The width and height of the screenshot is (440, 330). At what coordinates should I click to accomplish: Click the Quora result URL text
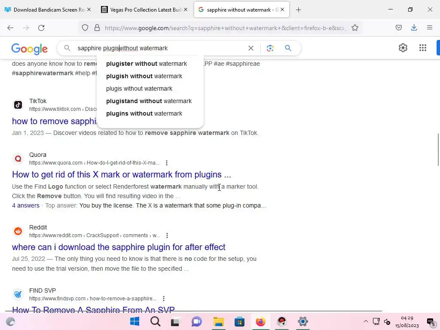[x=94, y=163]
